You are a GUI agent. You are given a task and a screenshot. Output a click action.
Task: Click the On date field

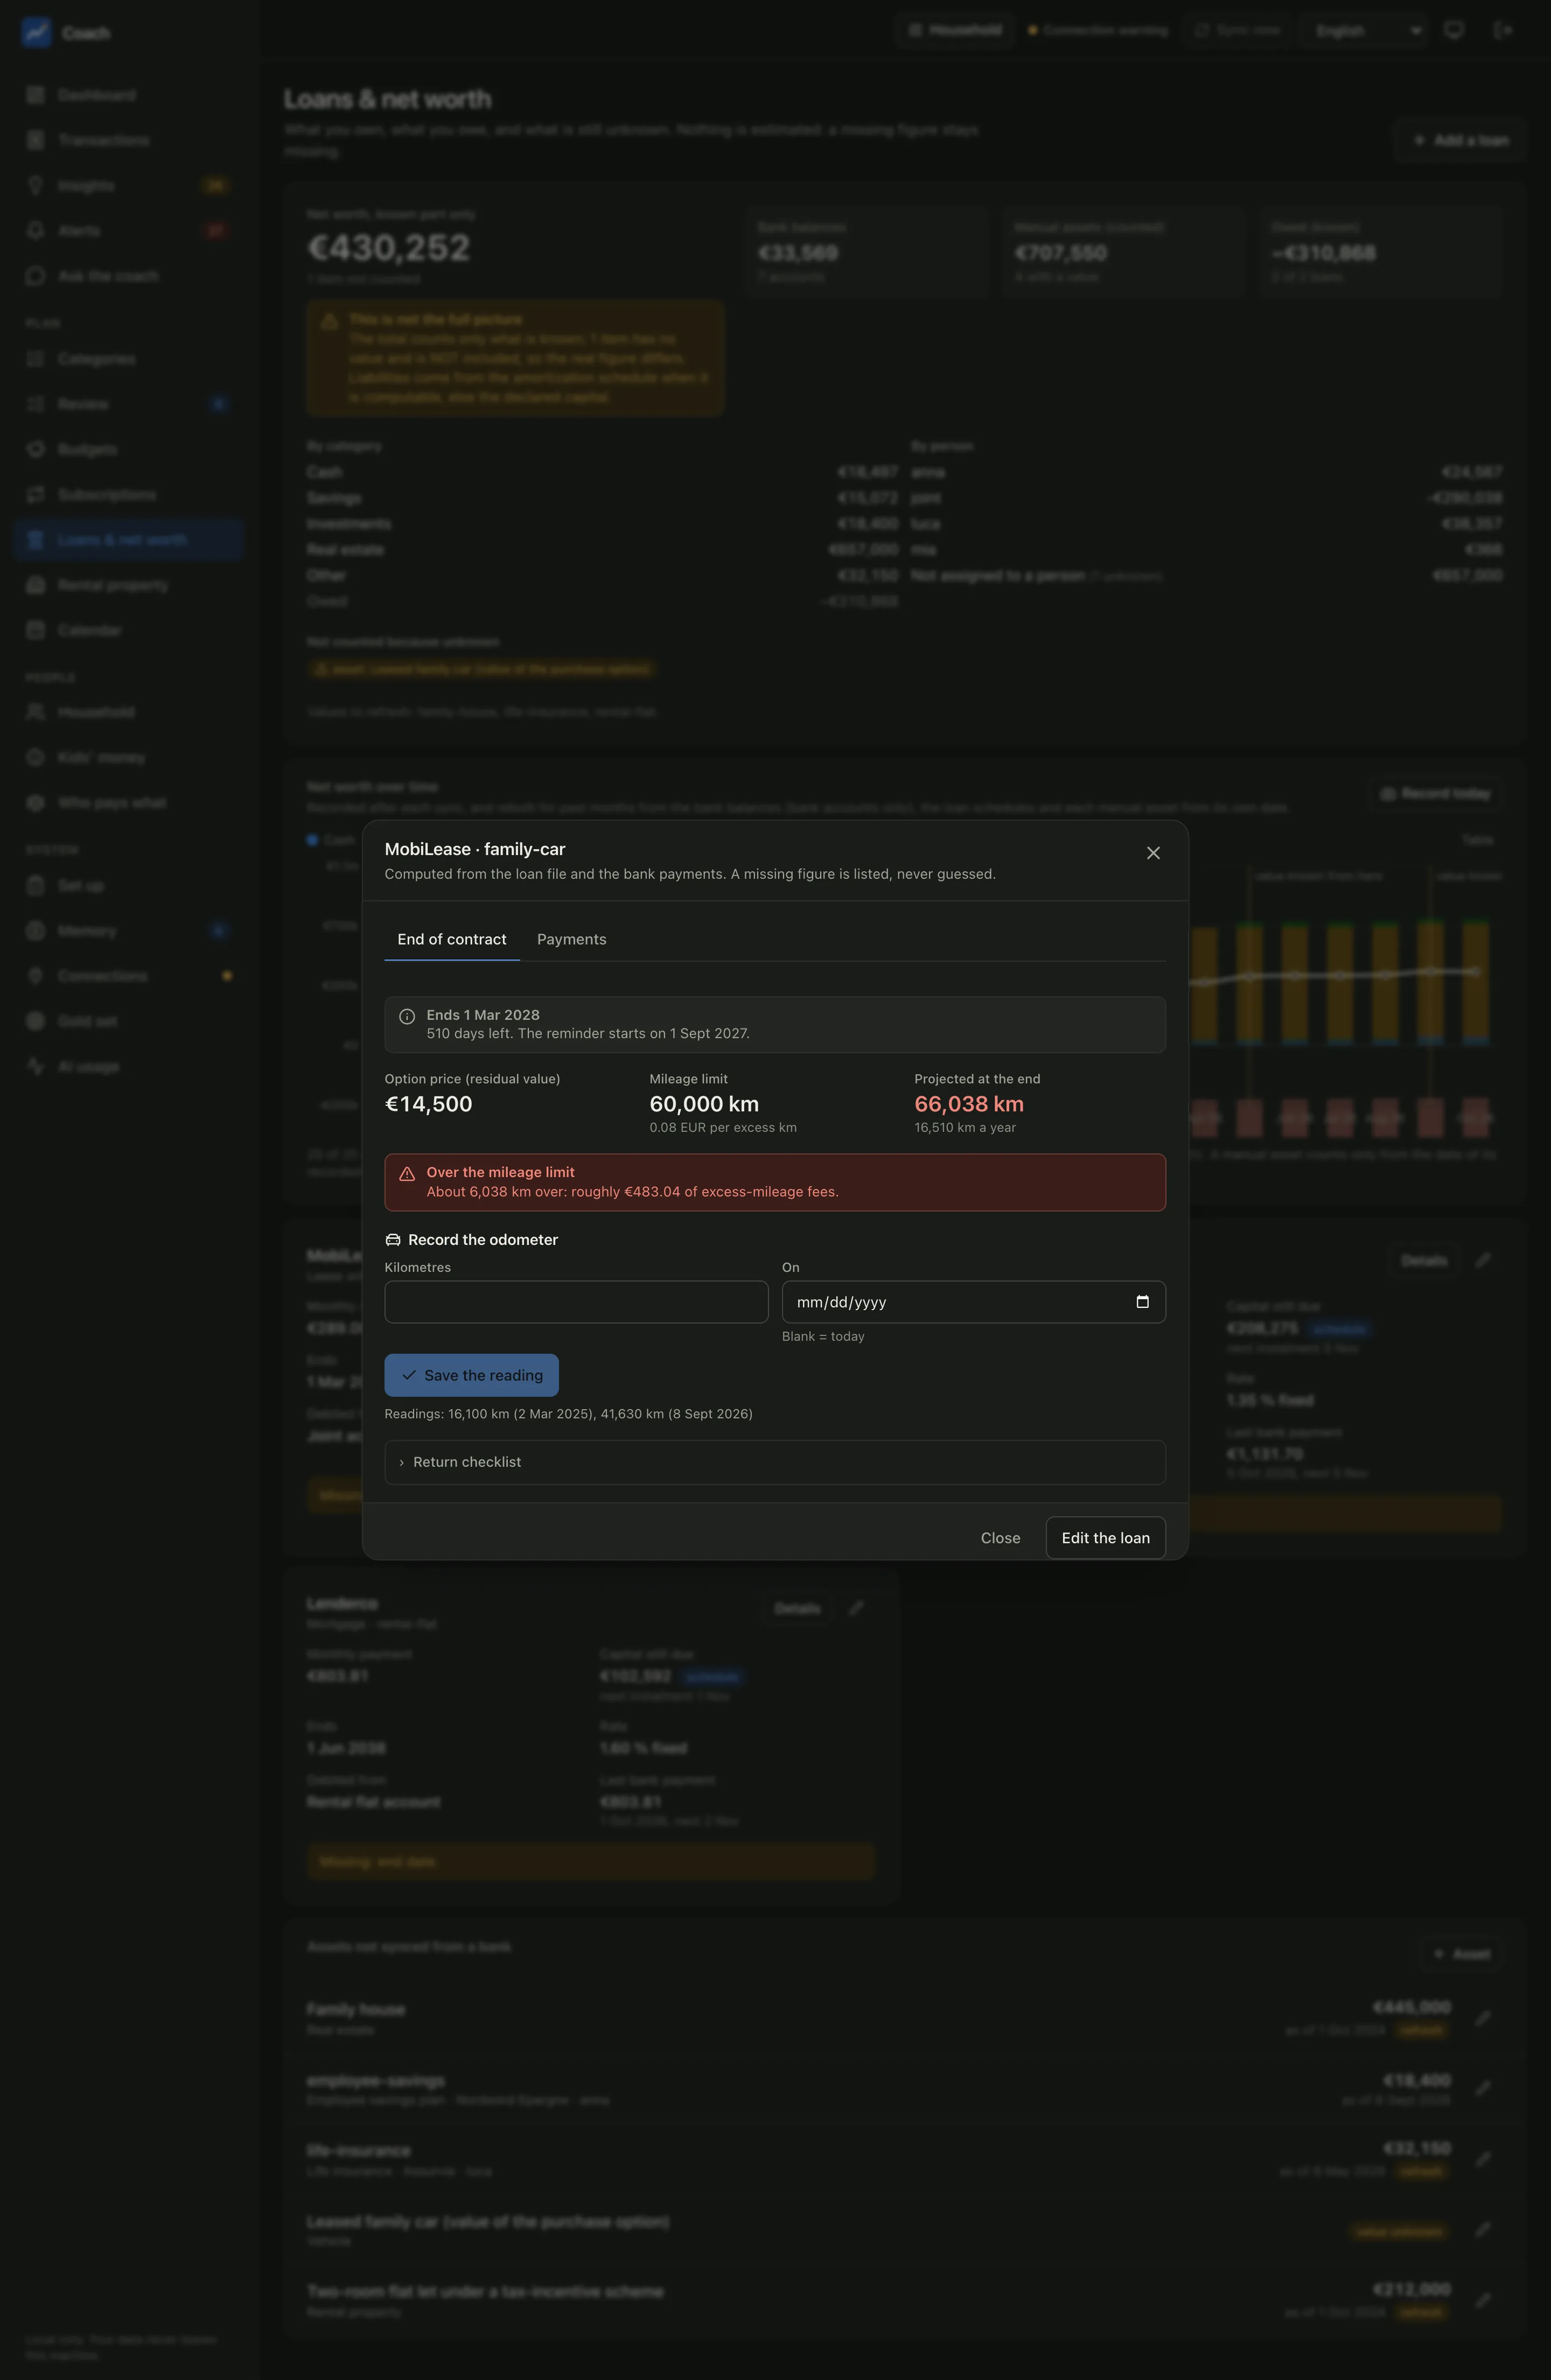pyautogui.click(x=973, y=1302)
